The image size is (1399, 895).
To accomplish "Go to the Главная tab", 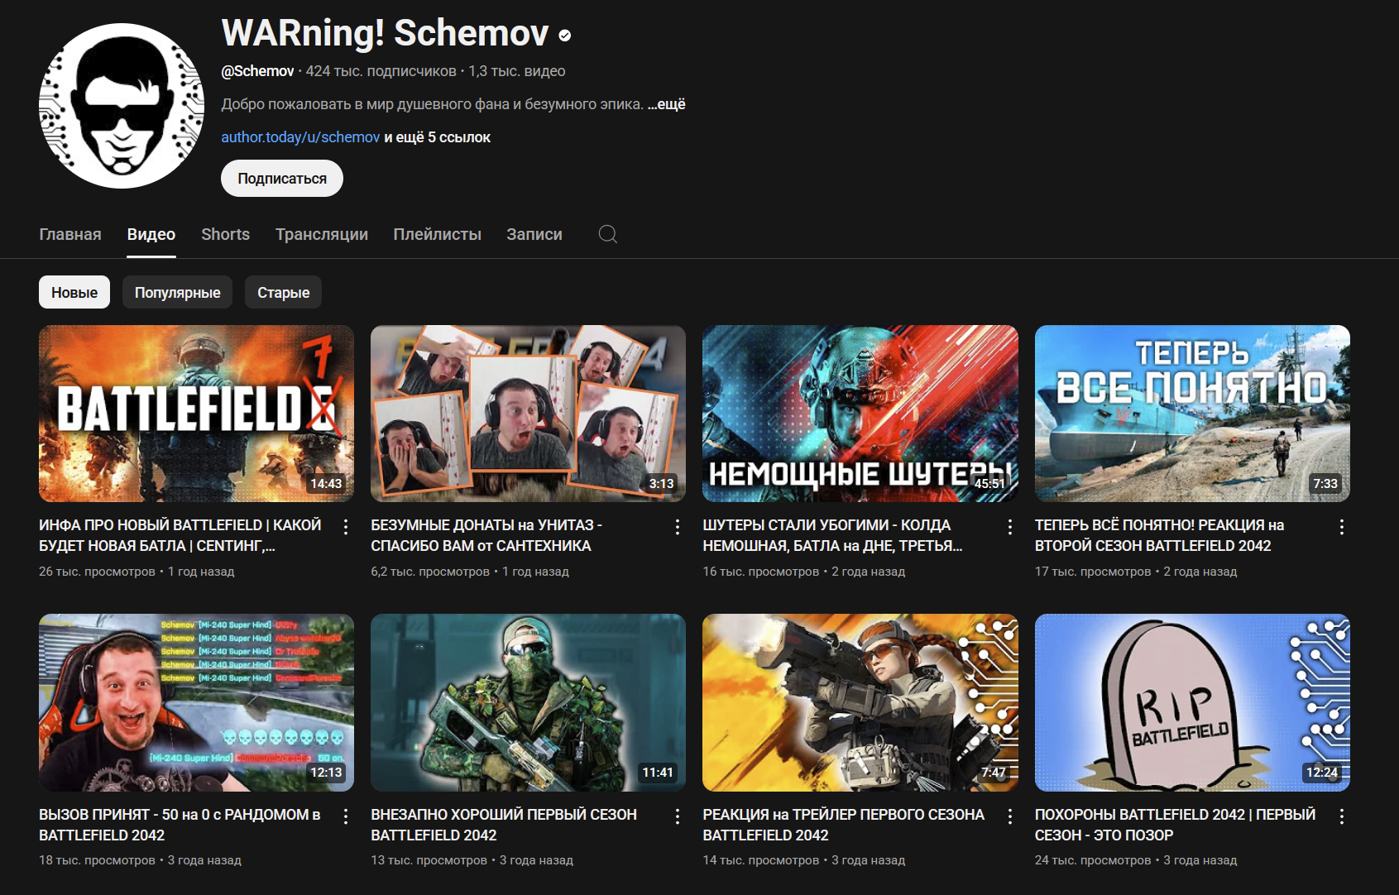I will tap(70, 234).
